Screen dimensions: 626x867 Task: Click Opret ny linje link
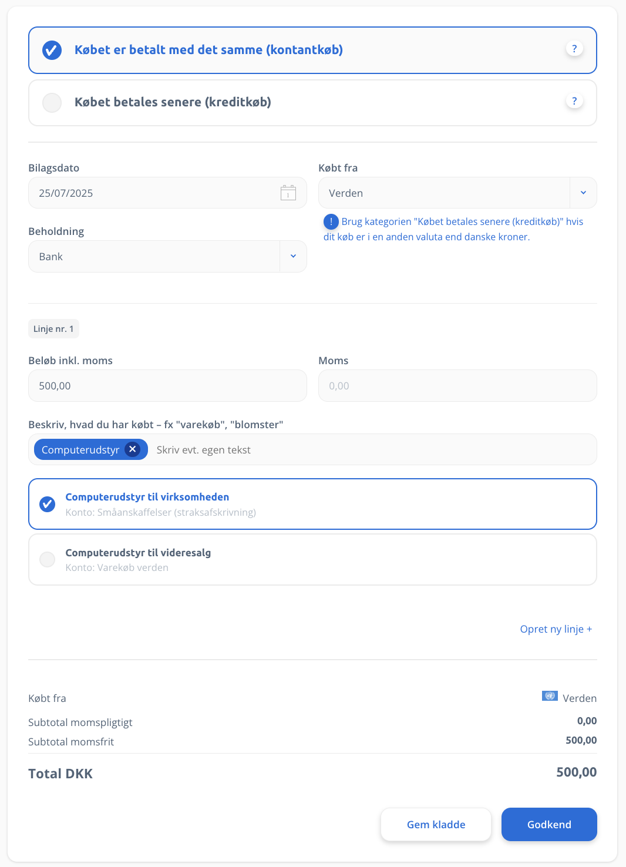click(556, 629)
